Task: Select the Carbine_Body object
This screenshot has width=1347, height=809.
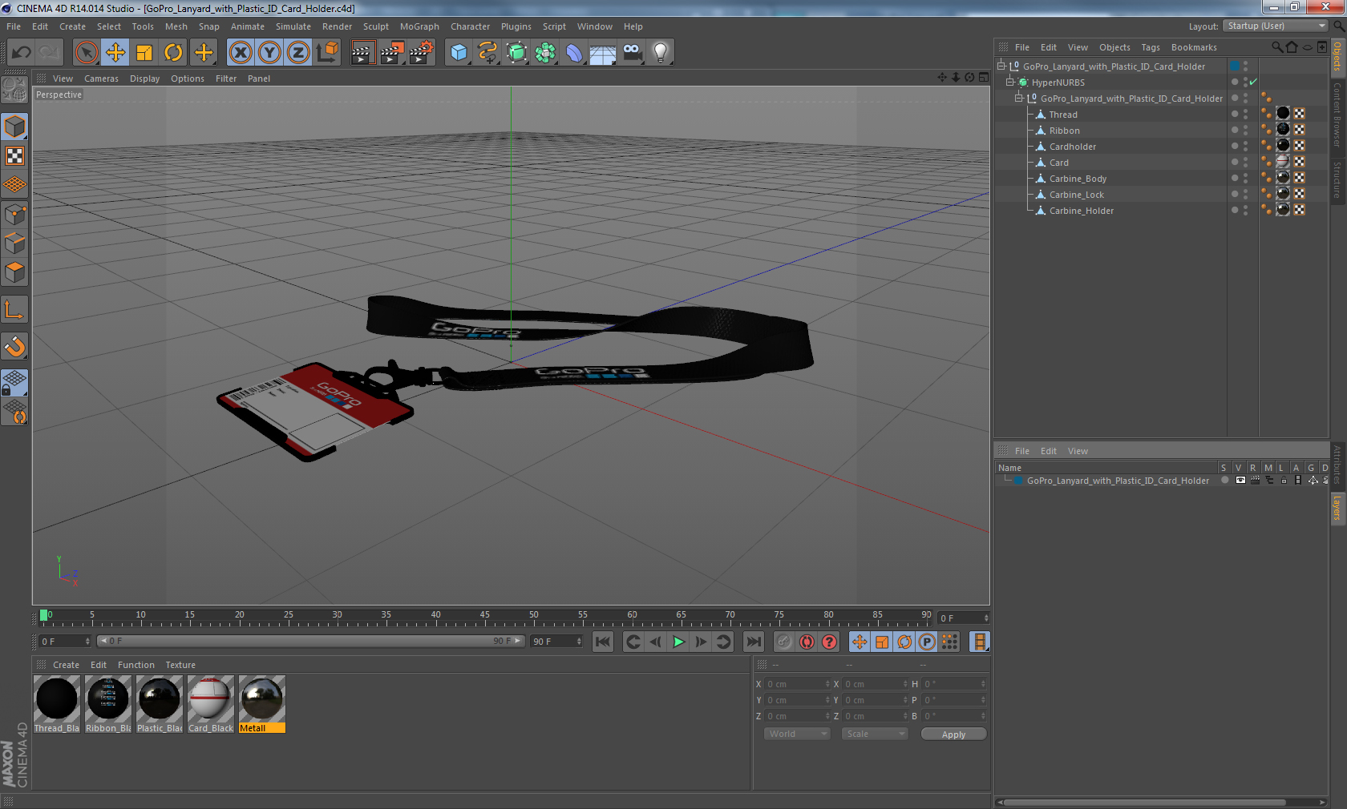Action: tap(1078, 179)
